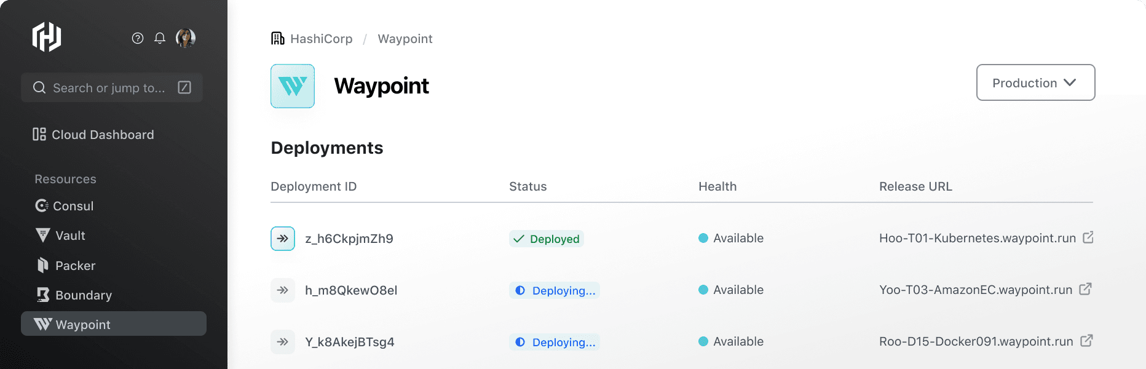The image size is (1146, 369).
Task: Click the Deploying badge for Y_k8AkejBTsg4
Action: 555,342
